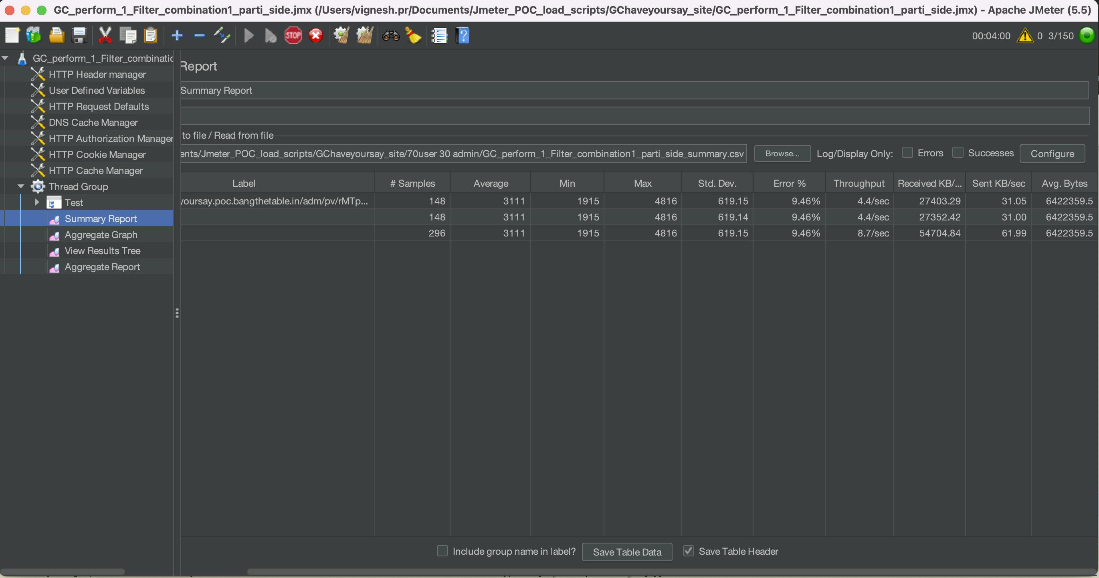This screenshot has width=1099, height=578.
Task: Sort by Error % column header
Action: [789, 184]
